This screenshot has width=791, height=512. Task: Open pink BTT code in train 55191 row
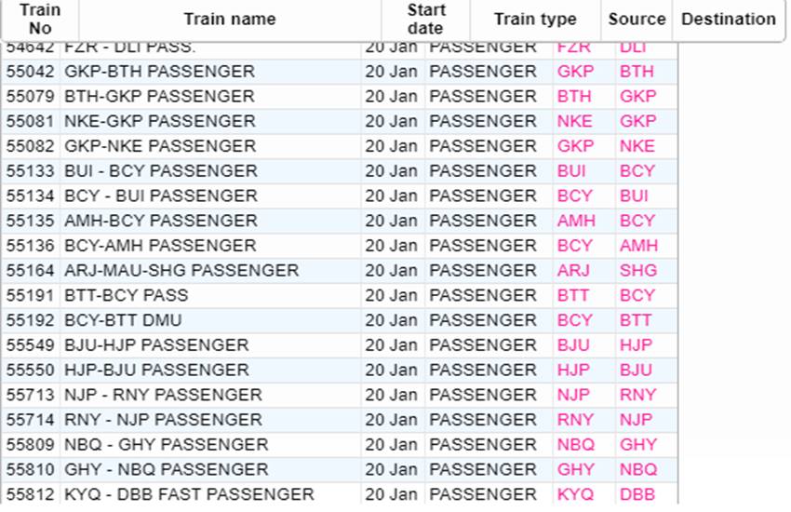tap(574, 296)
